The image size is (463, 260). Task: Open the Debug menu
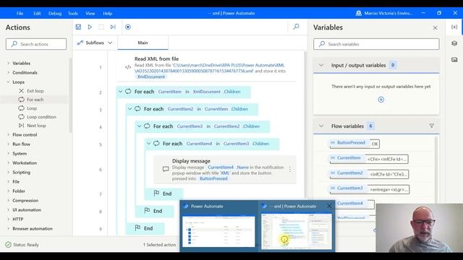click(x=55, y=13)
